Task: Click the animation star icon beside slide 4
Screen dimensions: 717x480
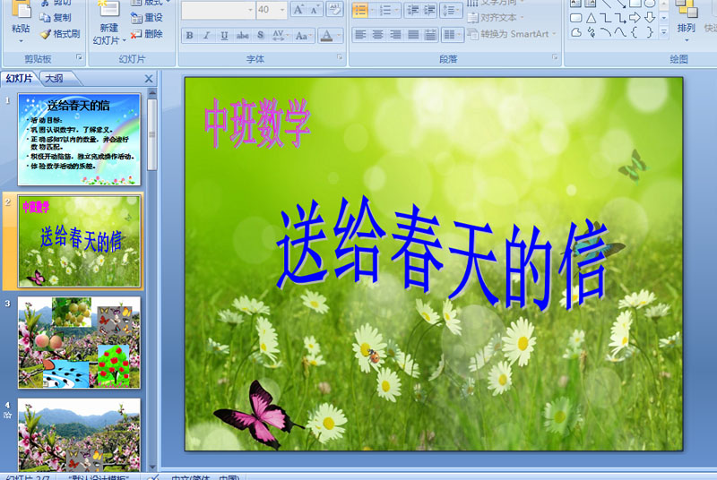Action: pos(8,416)
